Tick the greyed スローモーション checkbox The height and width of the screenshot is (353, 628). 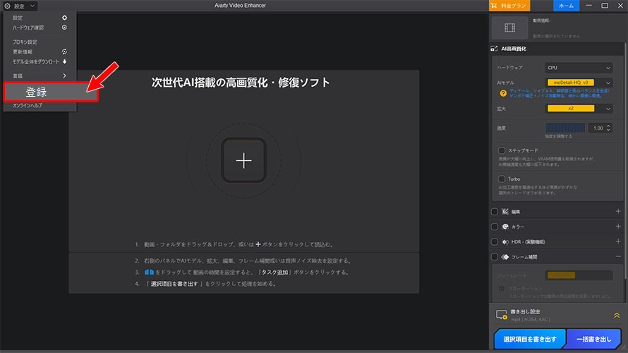pyautogui.click(x=502, y=289)
